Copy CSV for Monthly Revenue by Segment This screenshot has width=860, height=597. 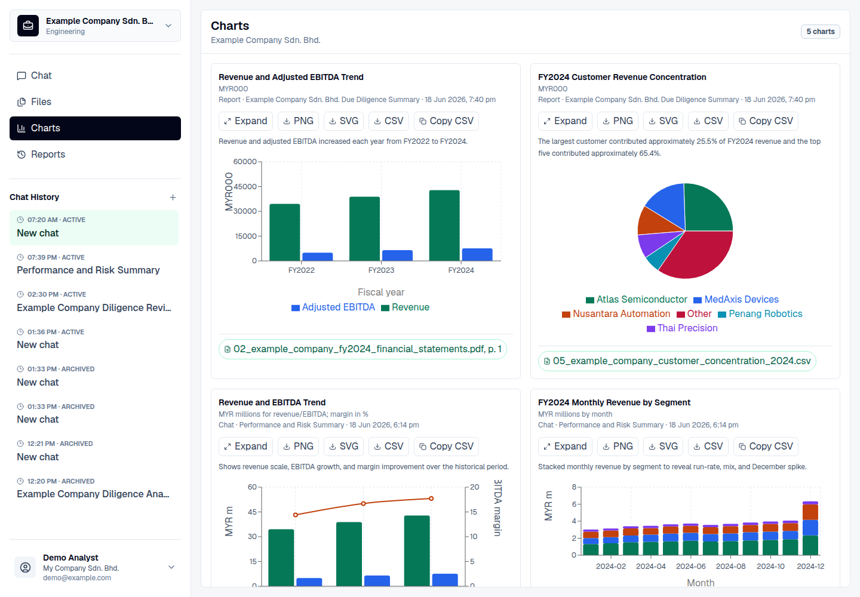pos(766,447)
